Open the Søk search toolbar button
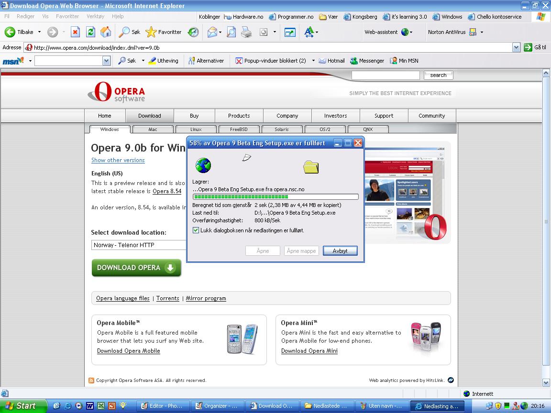The image size is (551, 413). click(x=129, y=32)
